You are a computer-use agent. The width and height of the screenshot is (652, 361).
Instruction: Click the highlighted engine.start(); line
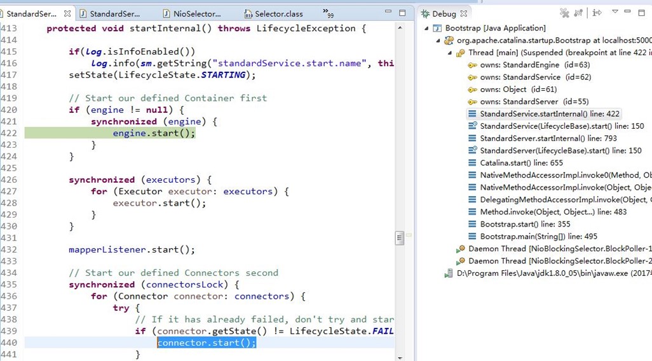click(154, 133)
